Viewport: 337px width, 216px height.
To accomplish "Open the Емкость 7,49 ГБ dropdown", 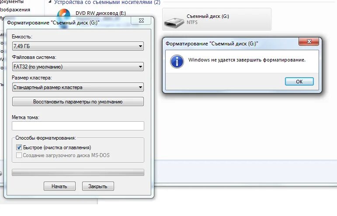I will [78, 46].
